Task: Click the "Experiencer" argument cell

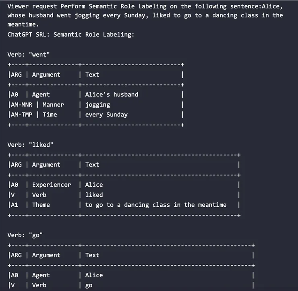Action: (52, 185)
